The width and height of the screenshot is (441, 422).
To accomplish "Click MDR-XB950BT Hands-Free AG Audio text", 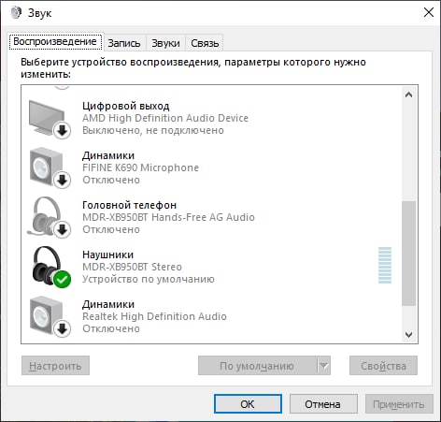I will pyautogui.click(x=168, y=217).
